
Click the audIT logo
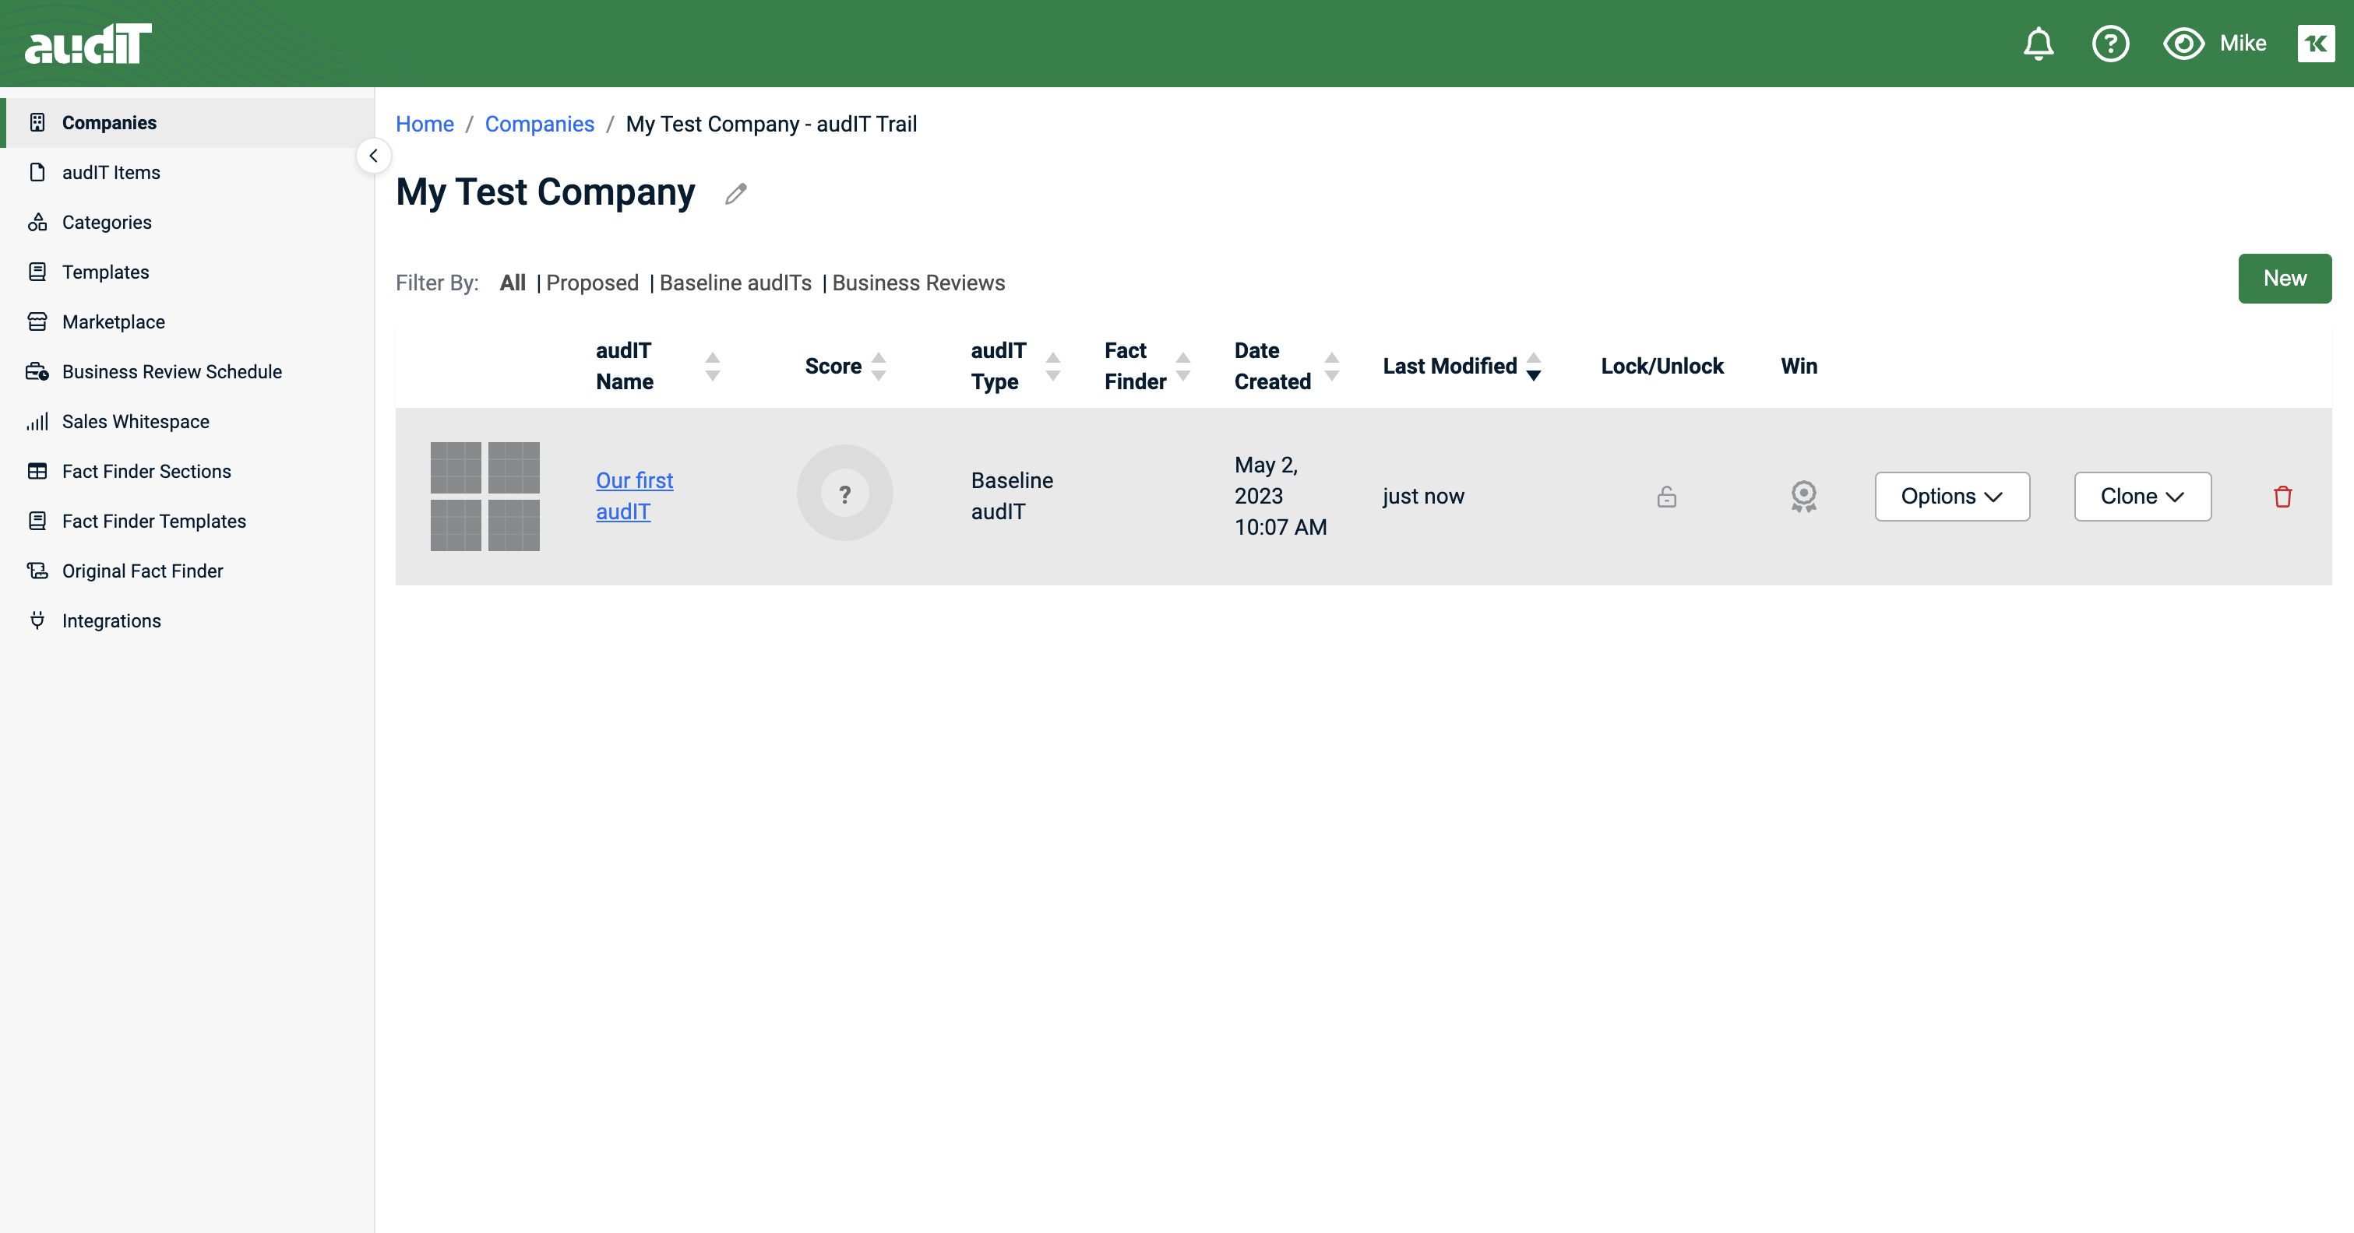coord(88,44)
